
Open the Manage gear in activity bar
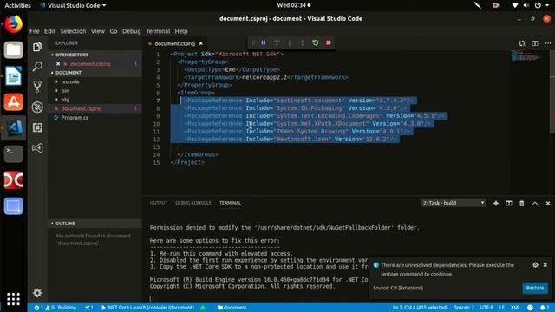[x=37, y=293]
